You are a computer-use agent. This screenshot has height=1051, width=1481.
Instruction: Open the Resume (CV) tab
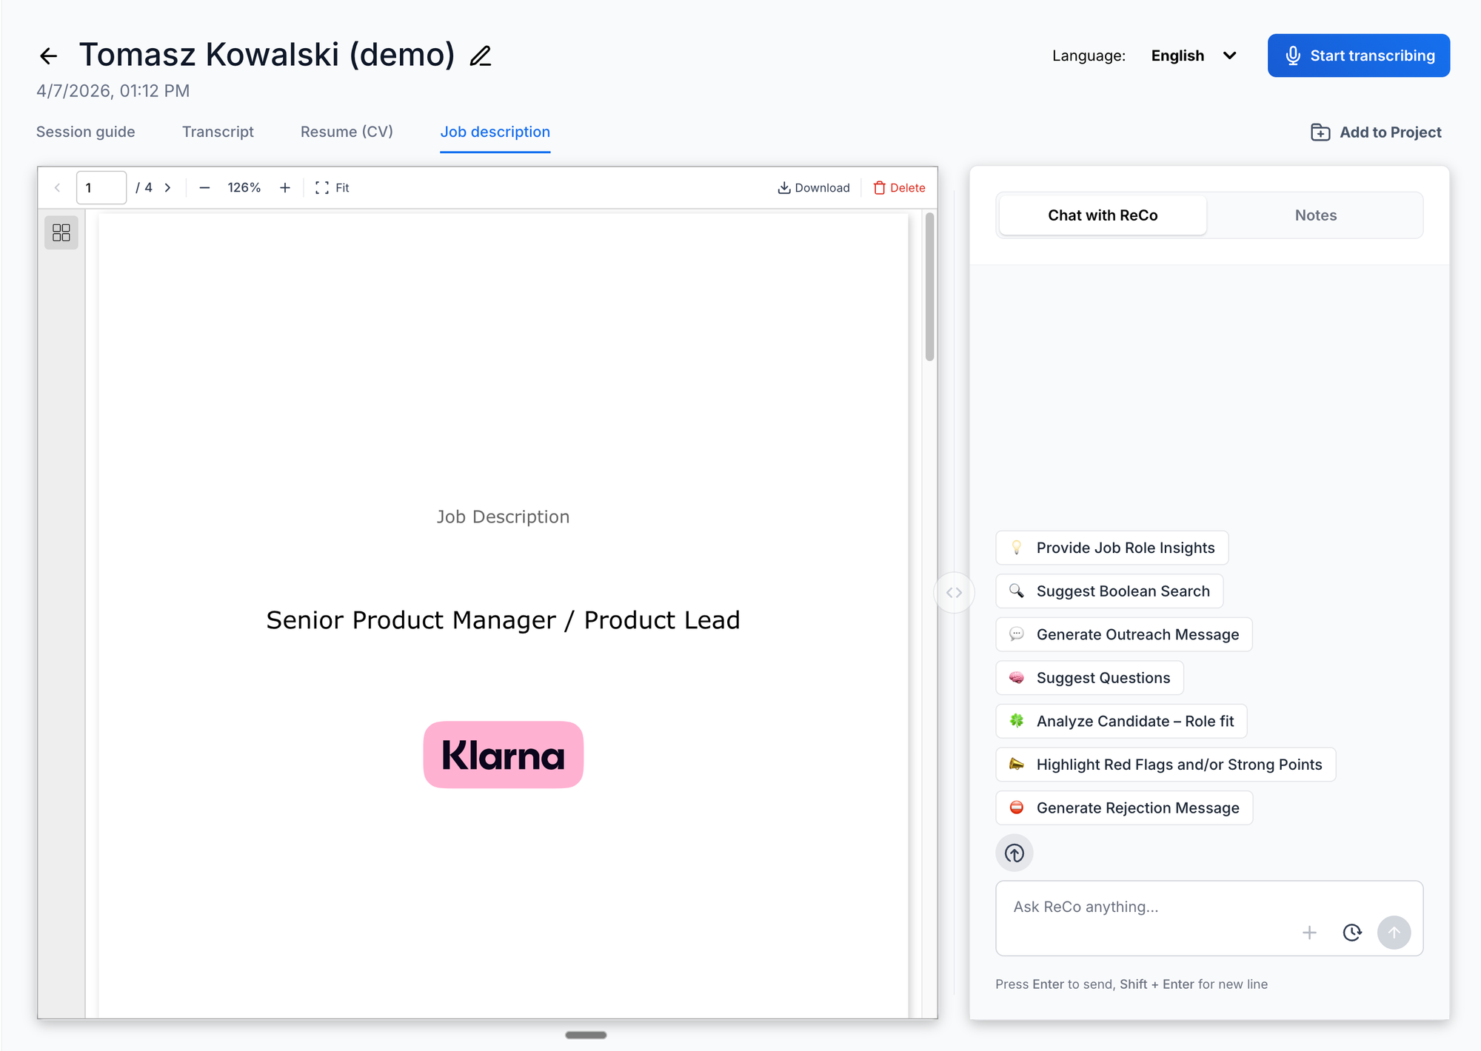pos(347,132)
